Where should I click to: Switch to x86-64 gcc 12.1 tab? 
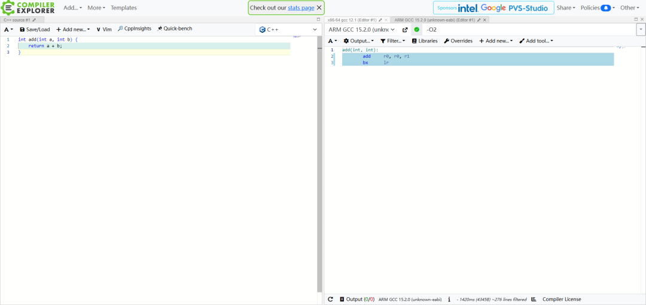352,20
